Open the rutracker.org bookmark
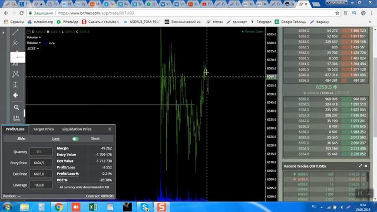The height and width of the screenshot is (212, 377). click(41, 22)
